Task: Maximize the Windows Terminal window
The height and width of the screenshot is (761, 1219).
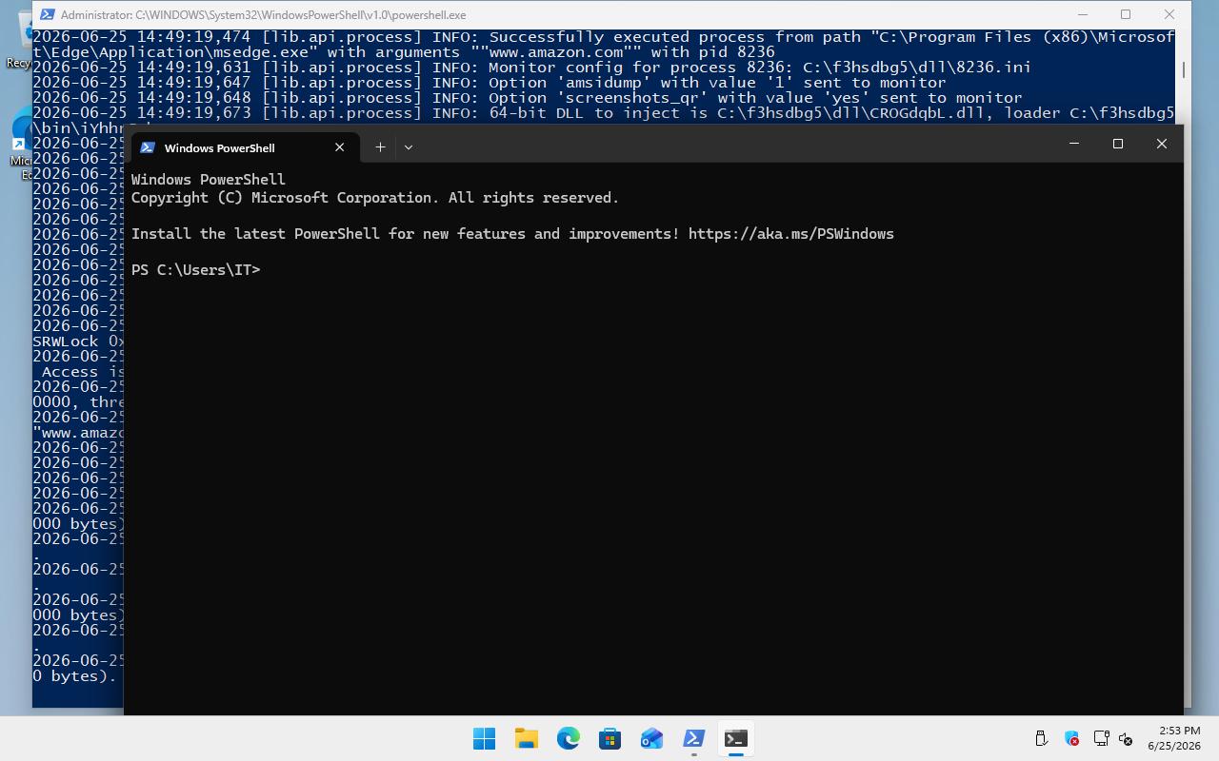Action: (x=1118, y=144)
